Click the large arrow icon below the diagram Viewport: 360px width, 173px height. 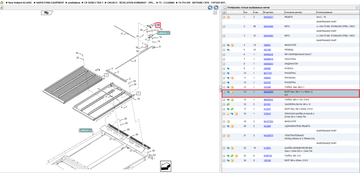pos(166,166)
